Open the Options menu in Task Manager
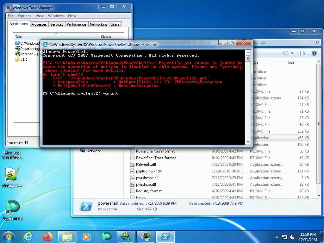Screen dimensions: 324x243 (25, 16)
